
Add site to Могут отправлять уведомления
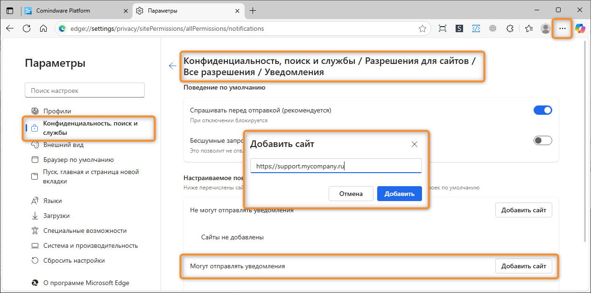[524, 266]
